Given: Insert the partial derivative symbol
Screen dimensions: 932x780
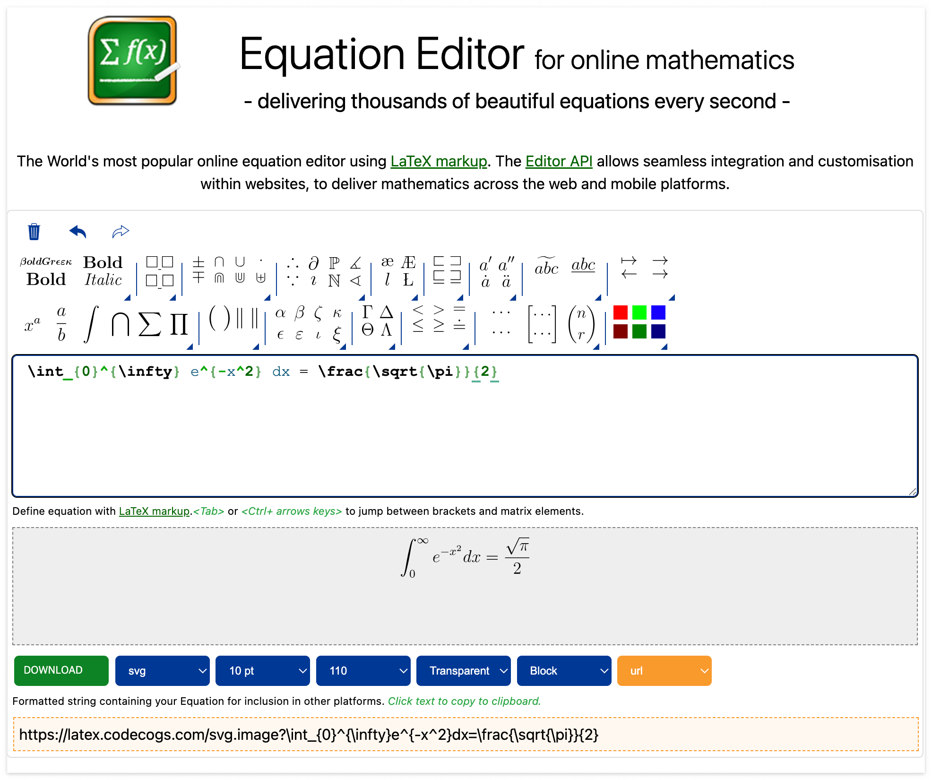Looking at the screenshot, I should click(313, 263).
